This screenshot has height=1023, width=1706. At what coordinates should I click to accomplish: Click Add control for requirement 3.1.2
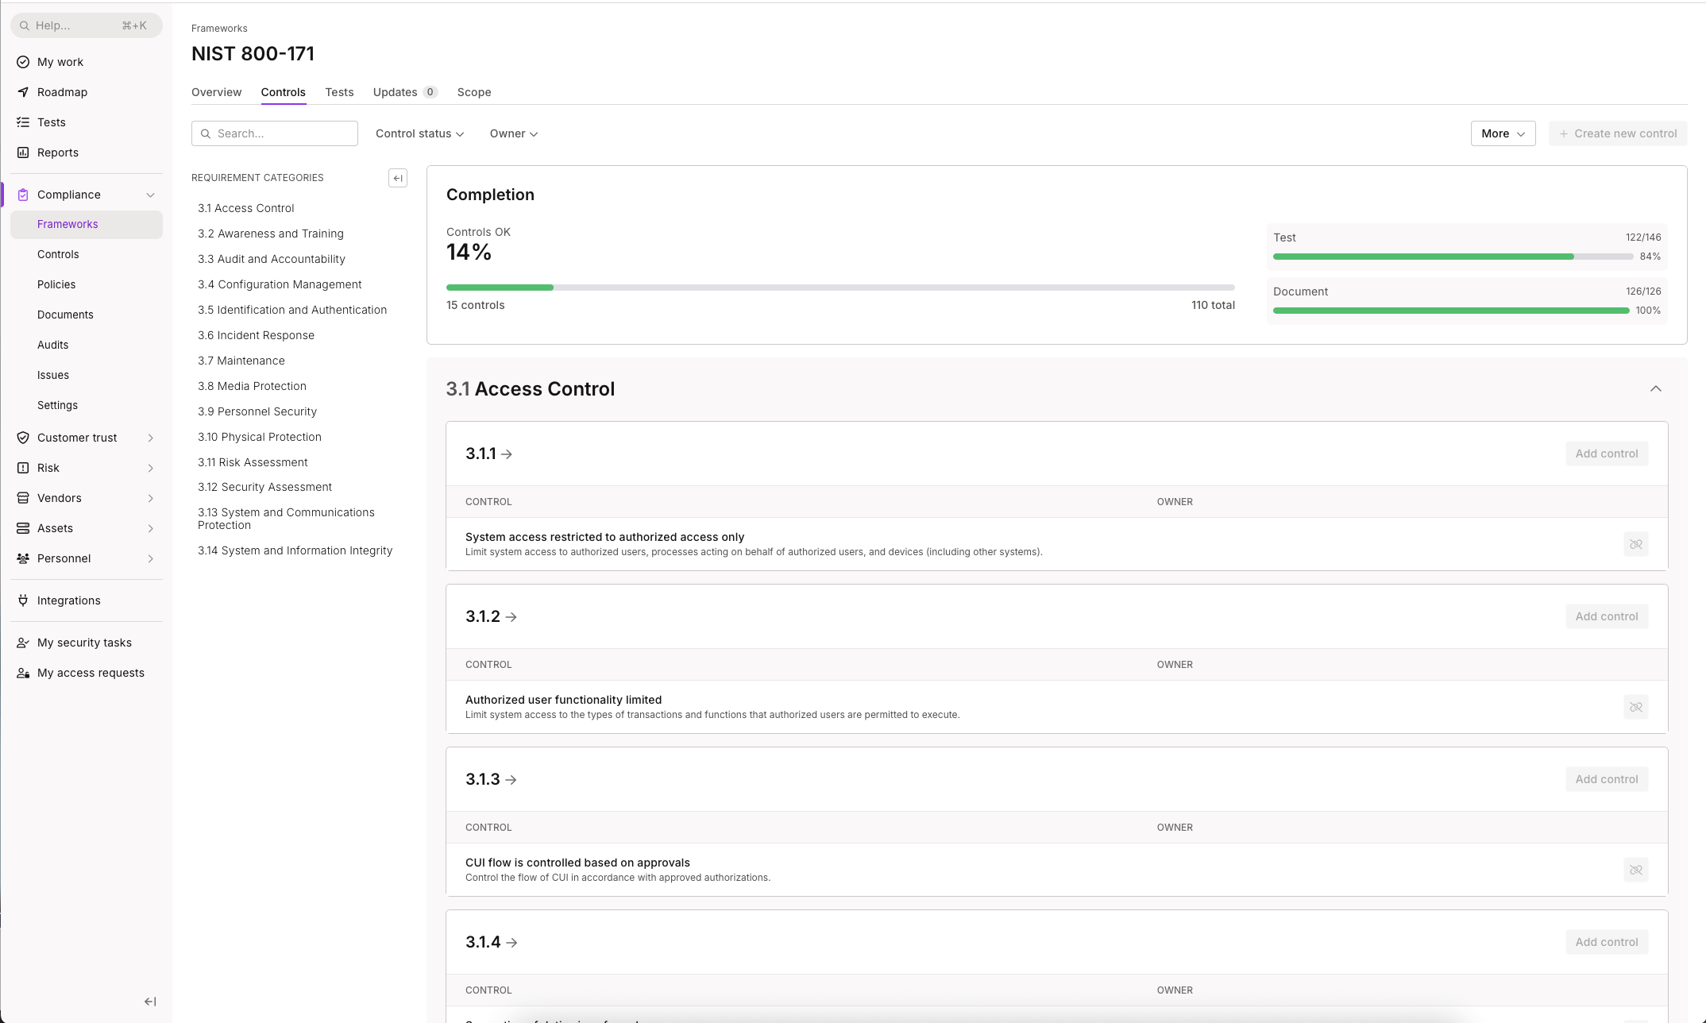coord(1606,616)
